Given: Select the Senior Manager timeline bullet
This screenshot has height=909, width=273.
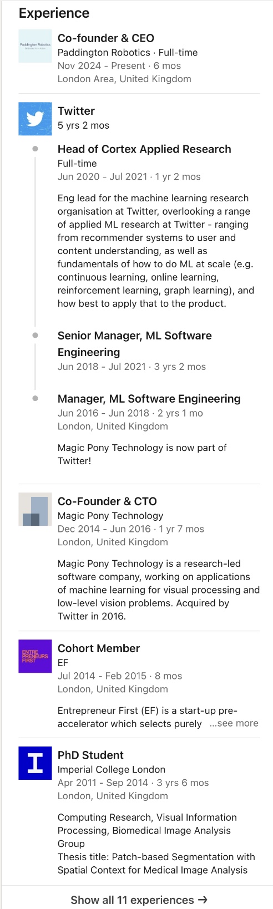Looking at the screenshot, I should click(x=35, y=335).
